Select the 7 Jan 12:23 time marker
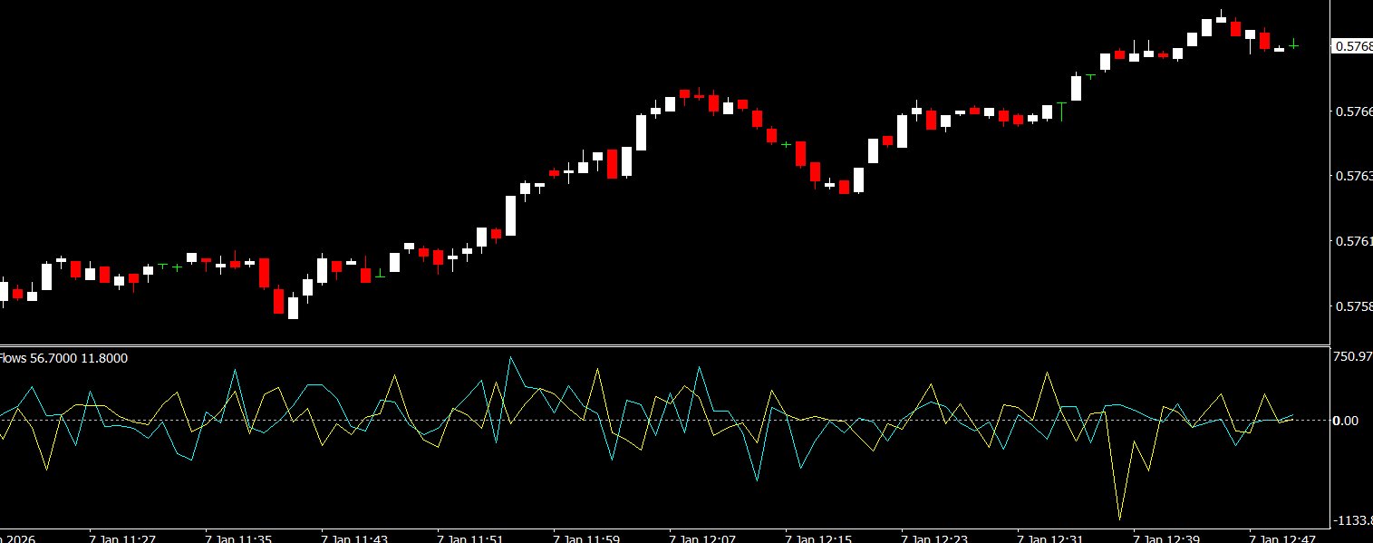Viewport: 1373px width, 543px height. (x=934, y=538)
